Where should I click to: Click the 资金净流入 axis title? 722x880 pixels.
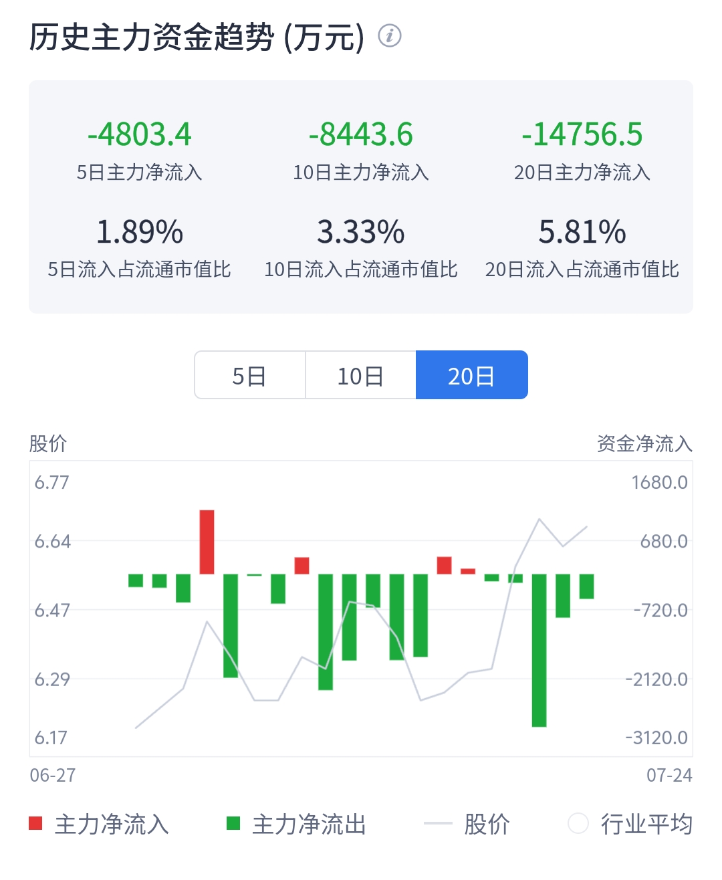tap(644, 443)
